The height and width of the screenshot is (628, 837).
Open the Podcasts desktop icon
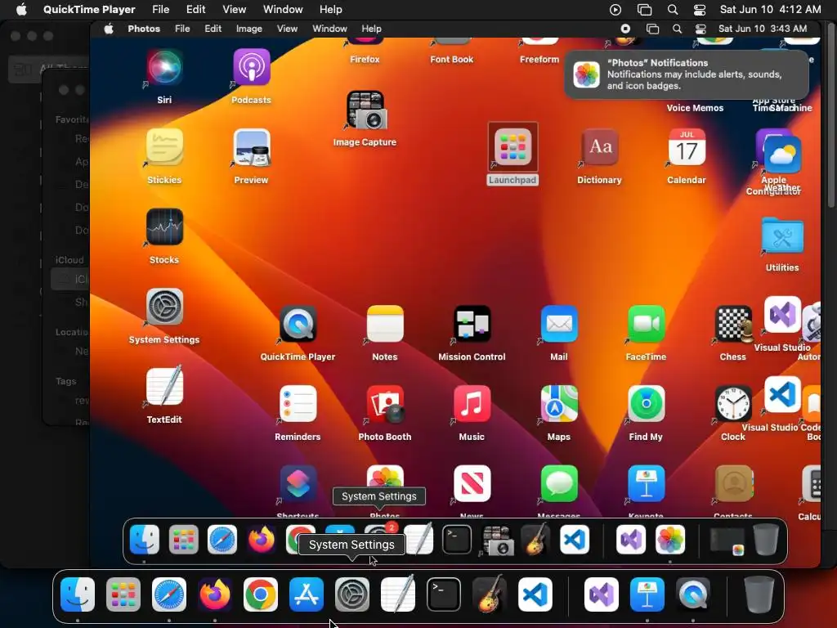coord(252,68)
